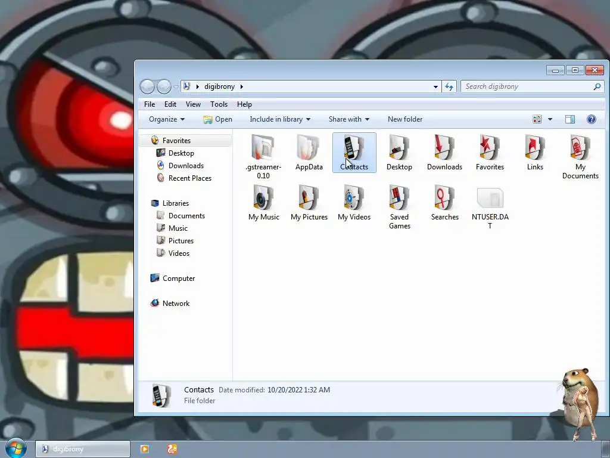Select the AppData folder icon

tap(309, 148)
